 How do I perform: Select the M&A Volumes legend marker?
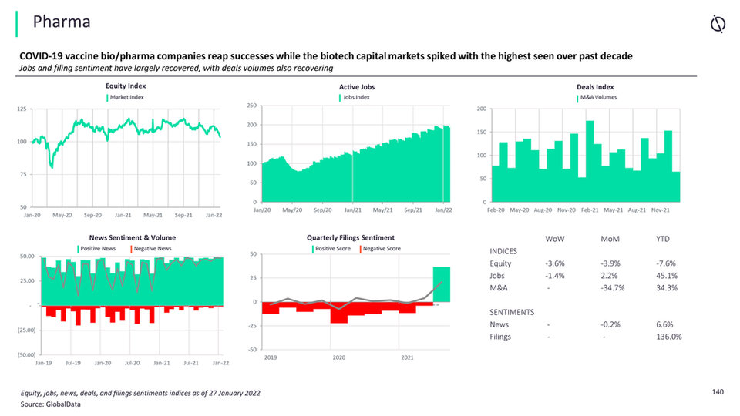[x=577, y=98]
